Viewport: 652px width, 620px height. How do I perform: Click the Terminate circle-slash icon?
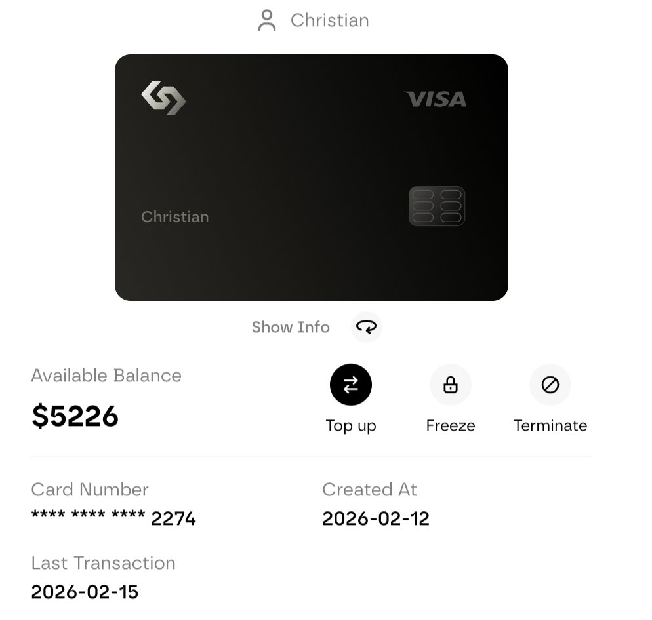pos(550,385)
